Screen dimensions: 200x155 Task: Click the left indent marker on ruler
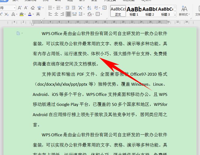(32, 24)
